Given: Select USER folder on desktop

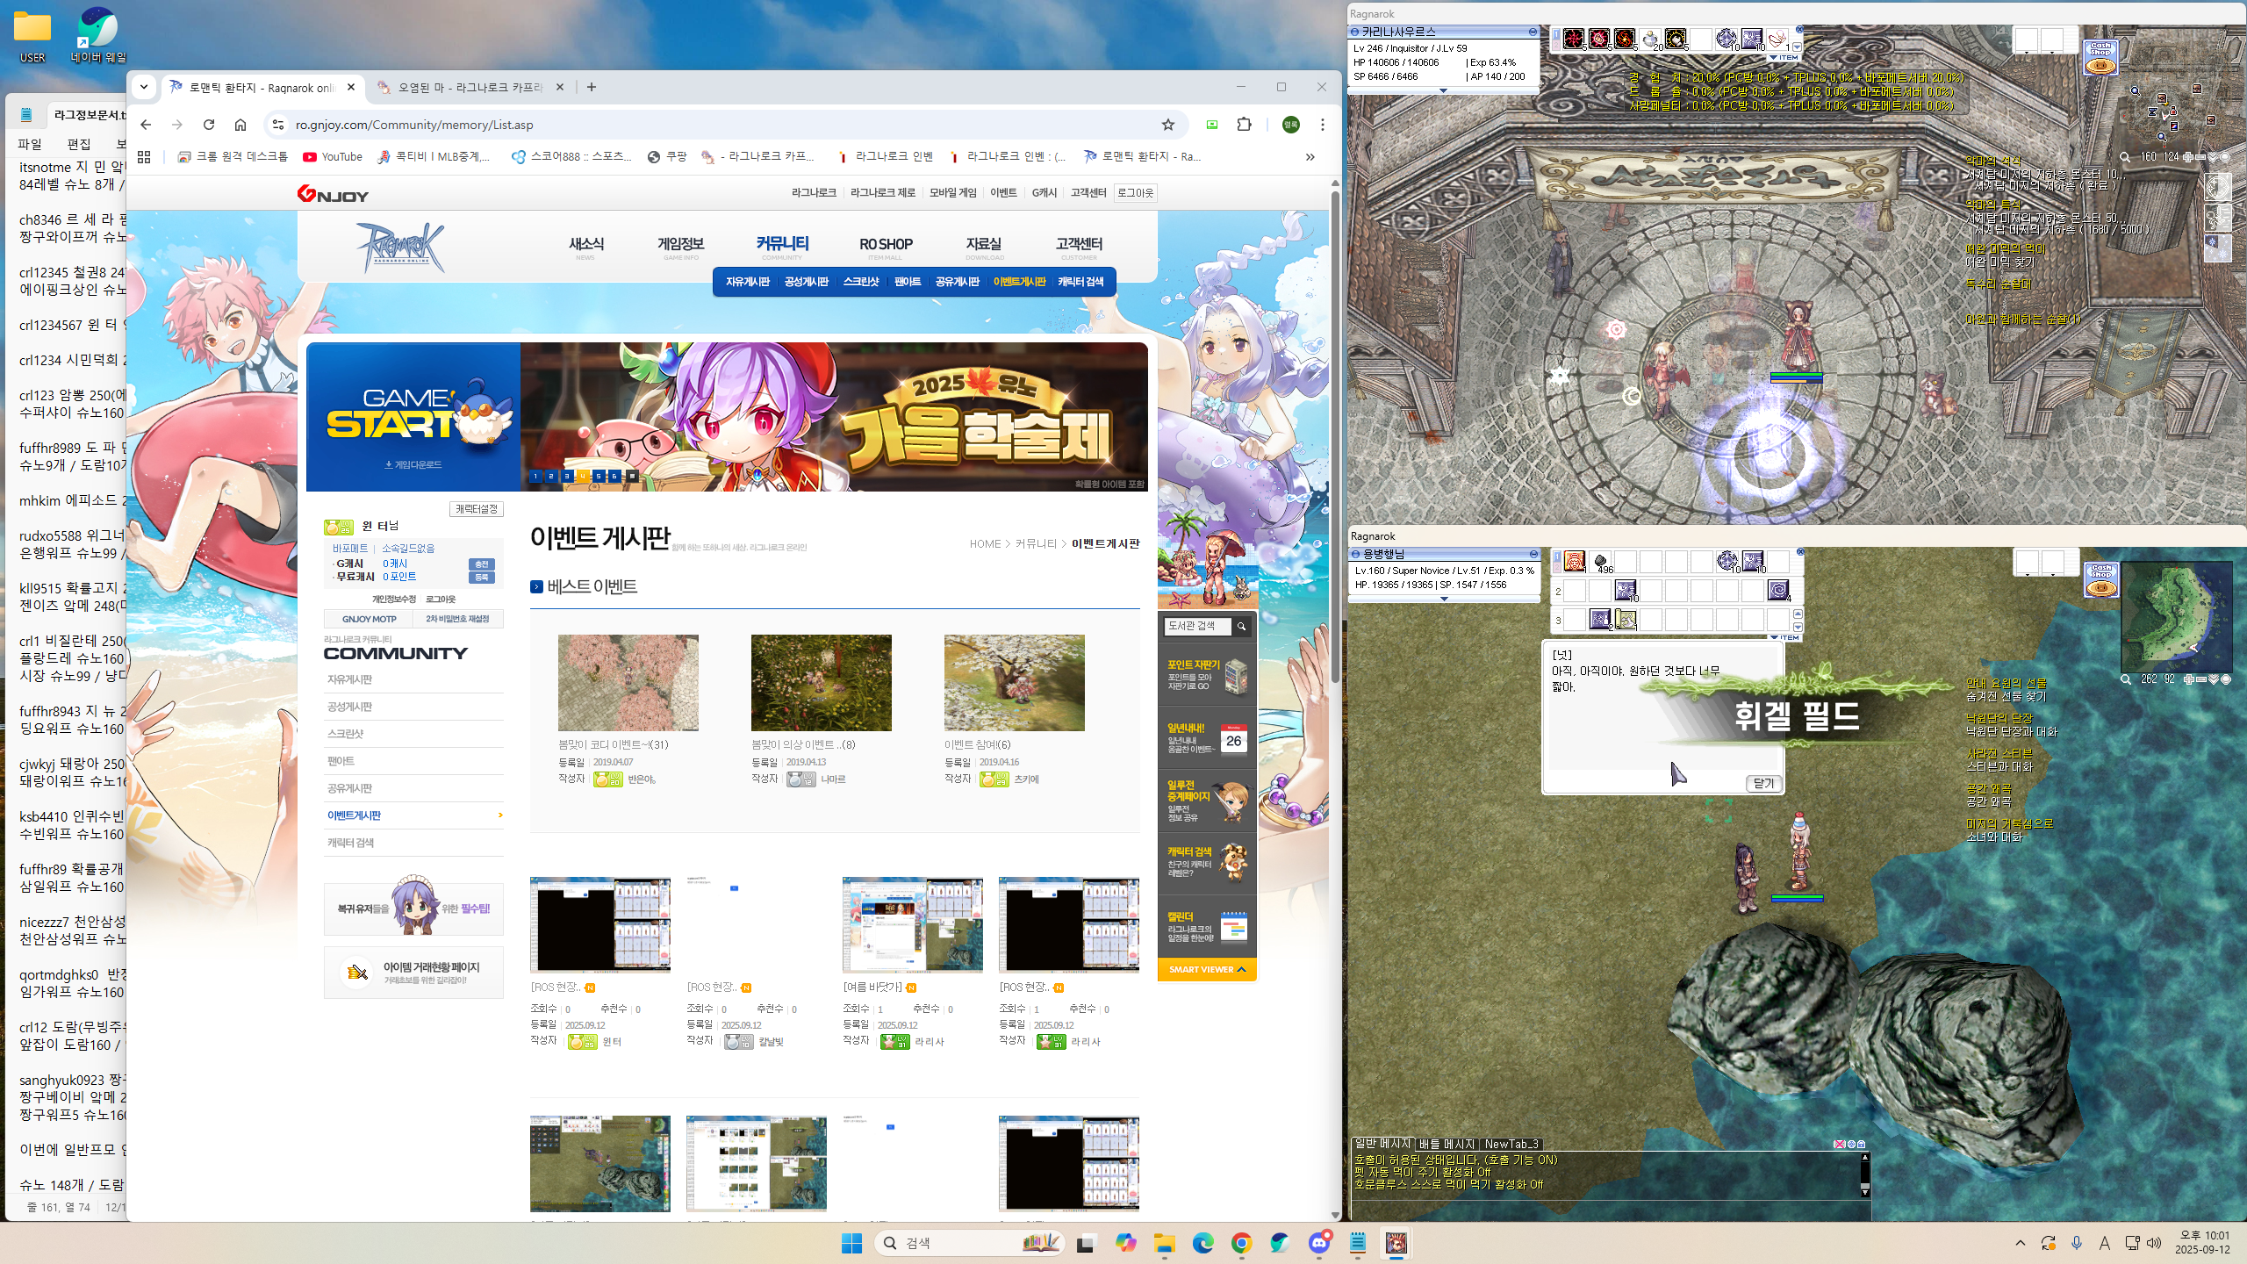Looking at the screenshot, I should coord(32,35).
